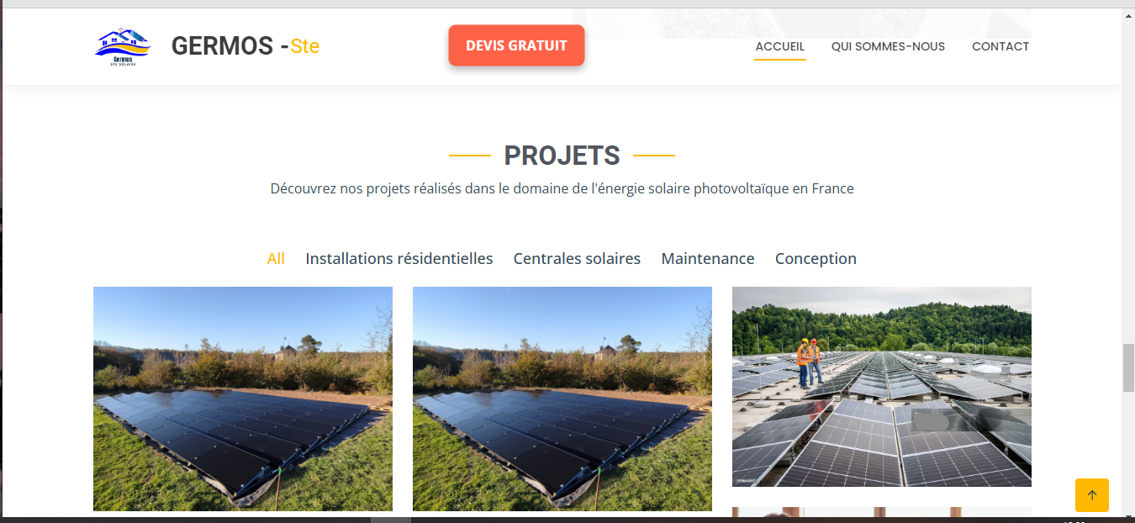Viewport: 1135px width, 523px height.
Task: Open the middle ground solar panel photo
Action: click(x=562, y=399)
